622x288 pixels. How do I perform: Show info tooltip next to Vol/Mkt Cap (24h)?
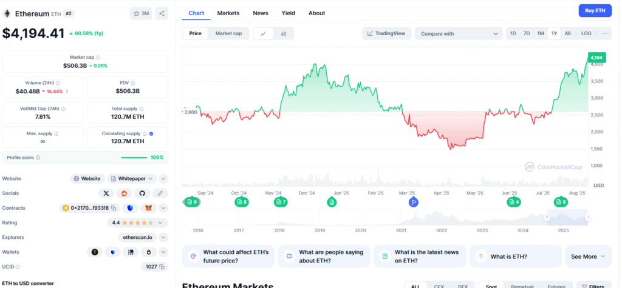(x=63, y=109)
